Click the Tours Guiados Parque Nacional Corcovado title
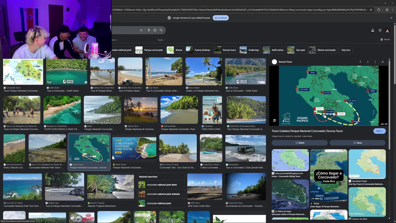 (307, 131)
